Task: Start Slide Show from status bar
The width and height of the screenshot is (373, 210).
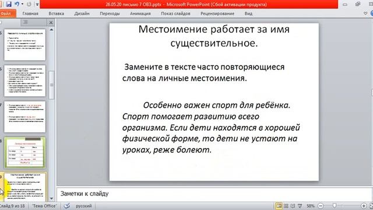Action: (x=300, y=206)
